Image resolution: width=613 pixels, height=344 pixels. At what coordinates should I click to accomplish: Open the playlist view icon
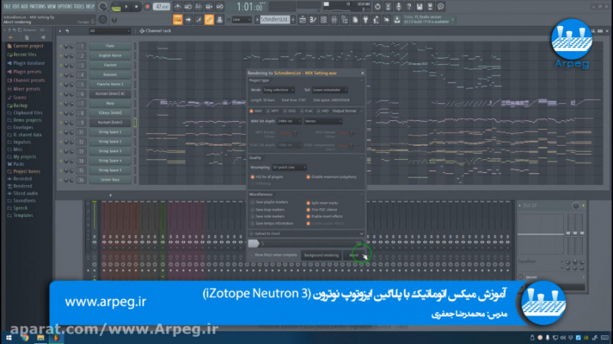(302, 20)
